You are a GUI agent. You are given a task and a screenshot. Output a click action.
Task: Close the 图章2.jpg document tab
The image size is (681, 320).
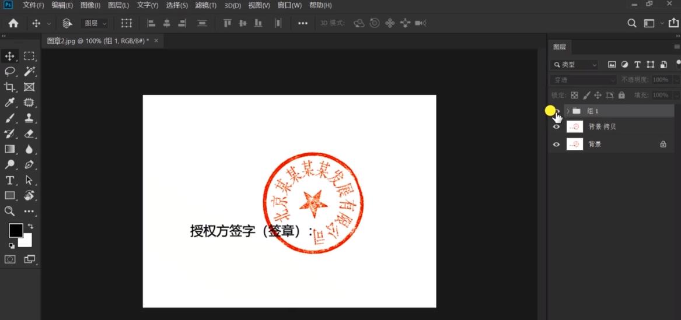coord(156,41)
